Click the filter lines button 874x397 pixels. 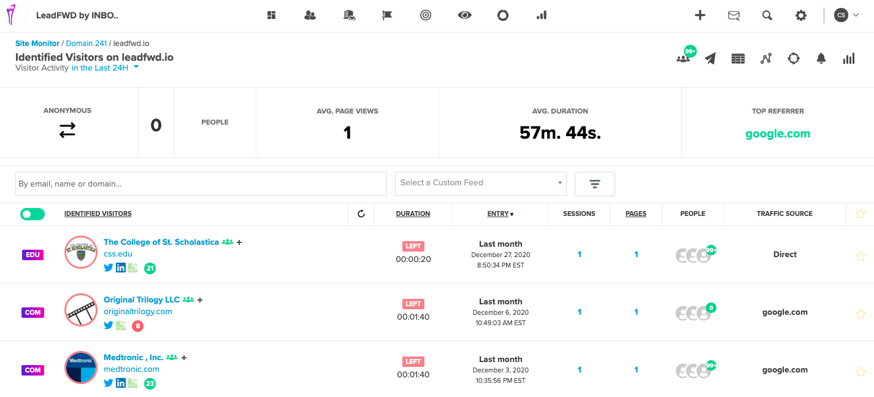point(595,183)
